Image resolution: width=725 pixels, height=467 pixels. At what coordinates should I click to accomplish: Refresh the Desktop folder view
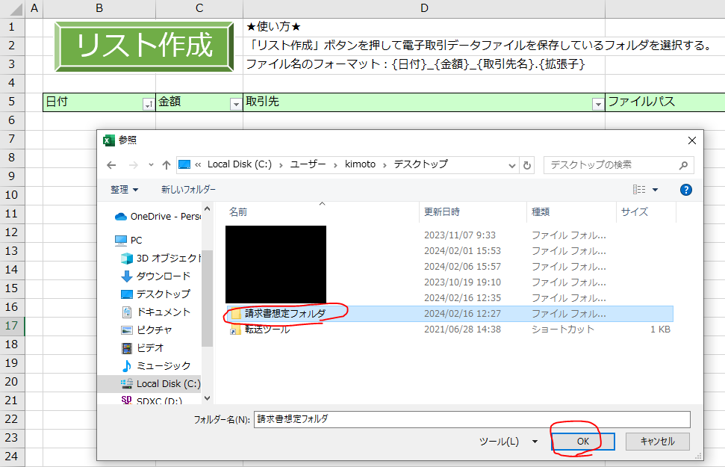click(526, 165)
